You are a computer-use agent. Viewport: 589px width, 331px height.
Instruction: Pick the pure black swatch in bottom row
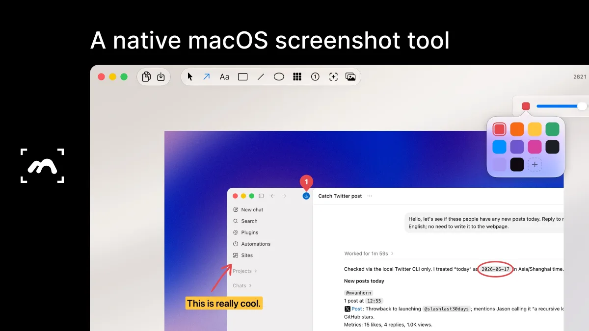517,164
